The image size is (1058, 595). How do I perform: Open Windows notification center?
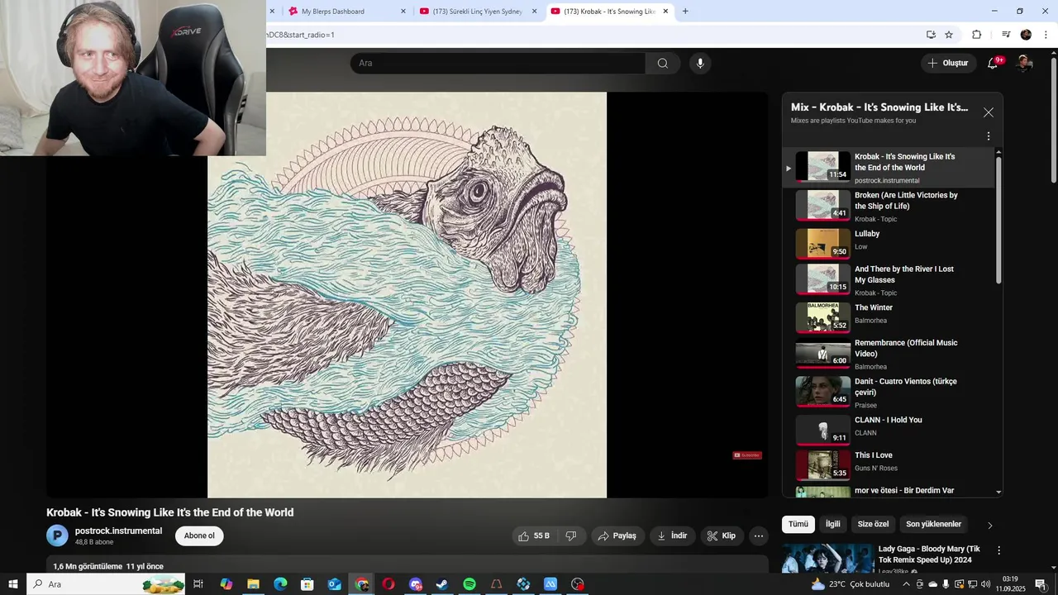click(x=1041, y=584)
